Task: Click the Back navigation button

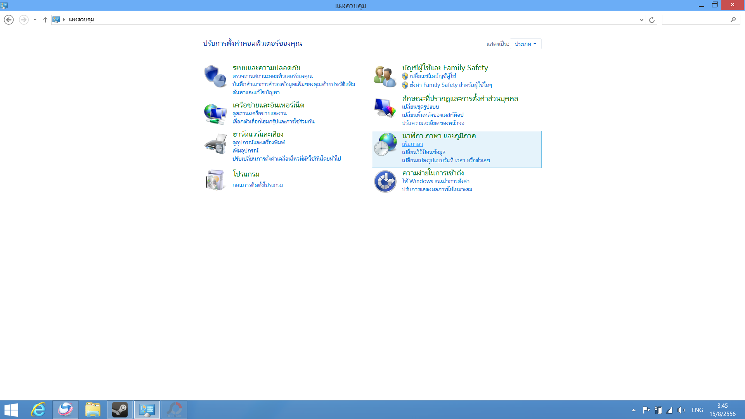Action: click(x=9, y=20)
